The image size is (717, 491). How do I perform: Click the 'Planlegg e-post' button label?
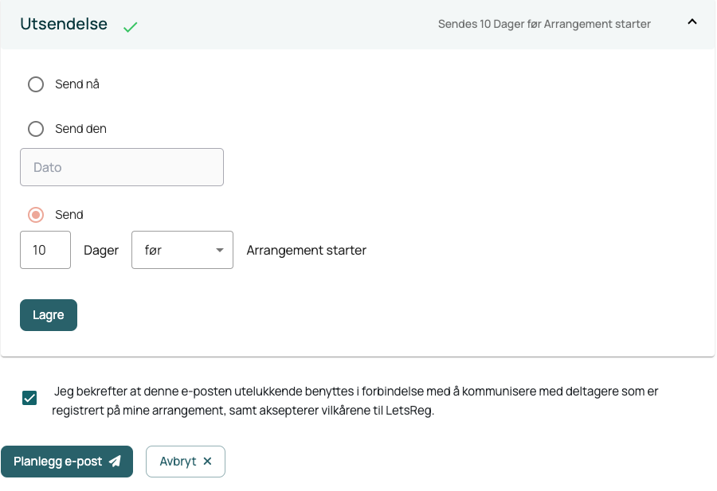pos(57,462)
